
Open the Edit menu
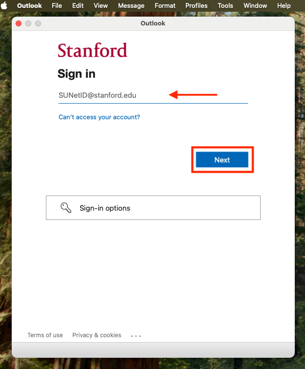pyautogui.click(x=78, y=5)
